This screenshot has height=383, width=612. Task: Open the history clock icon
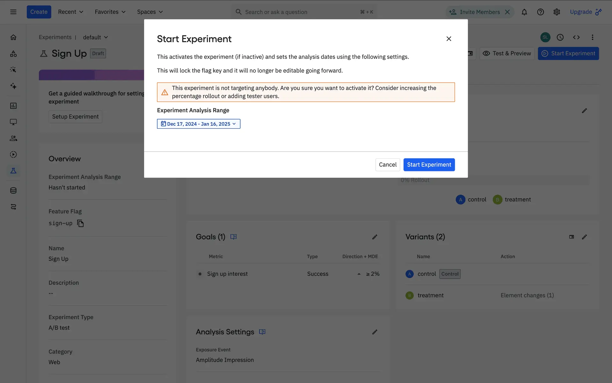(560, 37)
